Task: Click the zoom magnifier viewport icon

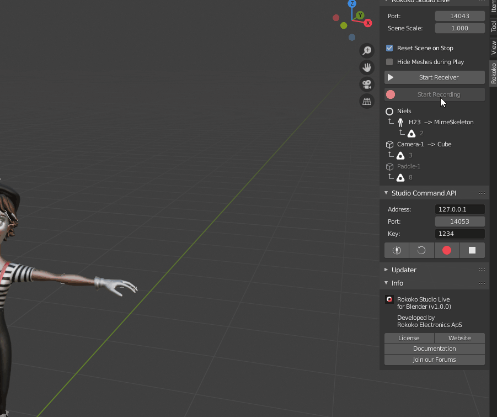Action: tap(367, 50)
